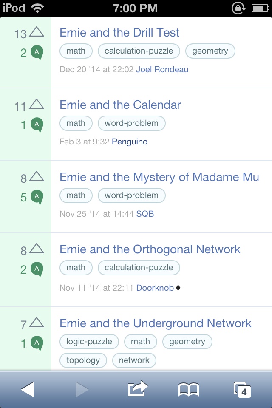Screen dimensions: 272x408
Task: Select calculation-puzzle tag under Orthogonal Network
Action: point(139,268)
